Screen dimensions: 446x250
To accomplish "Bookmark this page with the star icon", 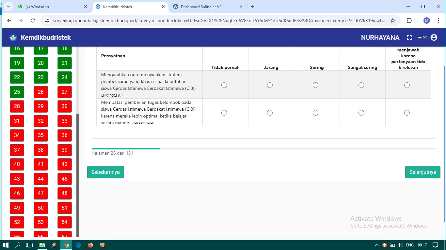I will click(x=393, y=21).
